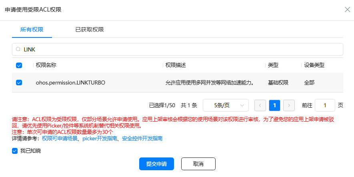Viewport: 354px width, 177px height.
Task: Go to next page arrow
Action: 289,105
